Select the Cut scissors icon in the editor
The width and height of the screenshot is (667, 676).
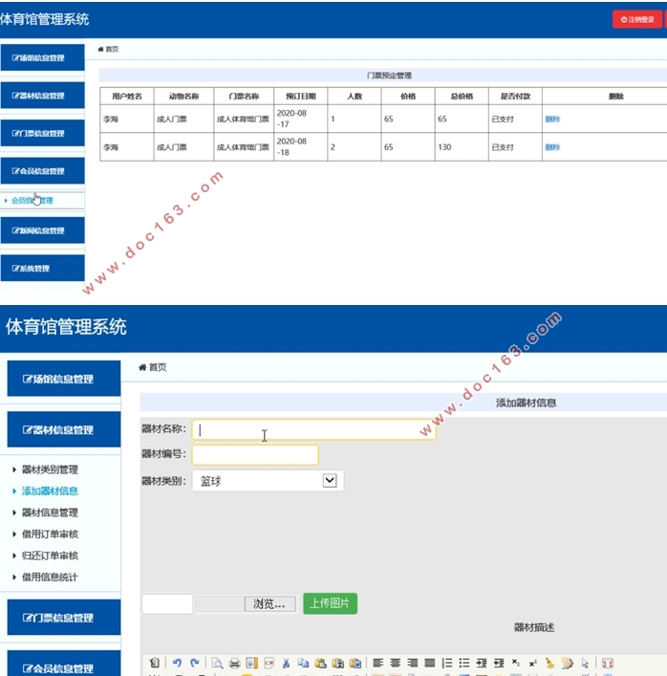(x=286, y=663)
